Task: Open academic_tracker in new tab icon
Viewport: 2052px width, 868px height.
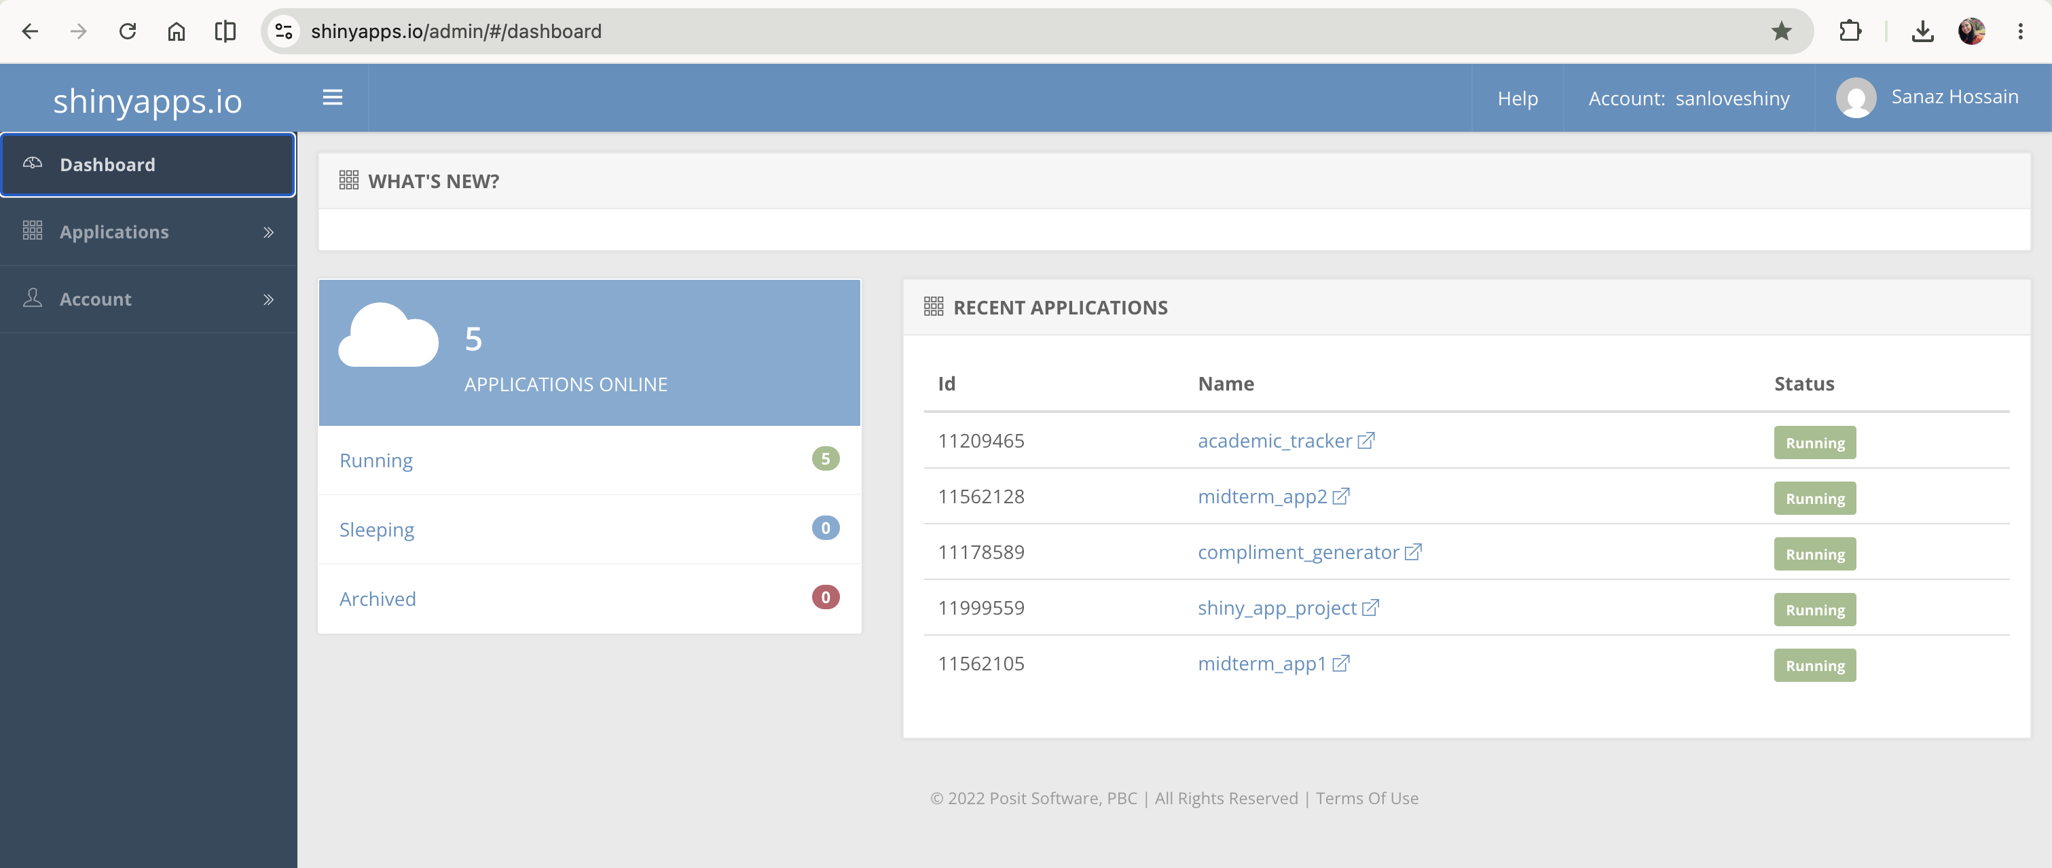Action: click(1366, 440)
